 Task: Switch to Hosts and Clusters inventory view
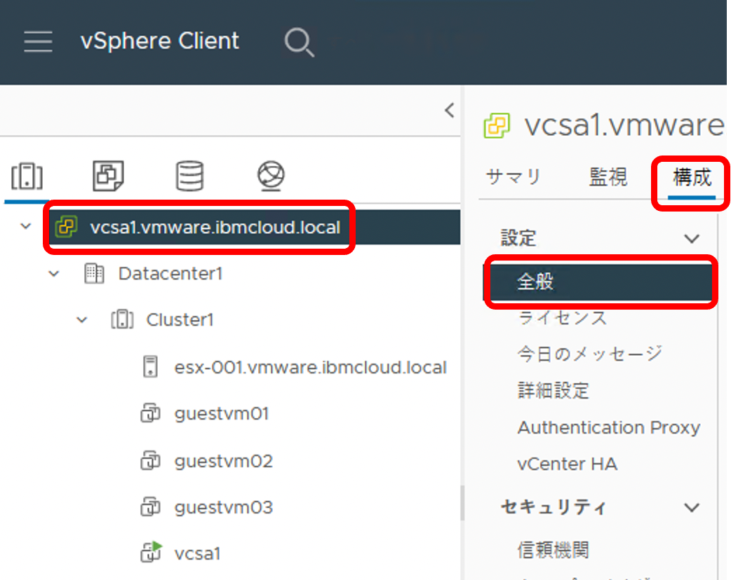27,176
